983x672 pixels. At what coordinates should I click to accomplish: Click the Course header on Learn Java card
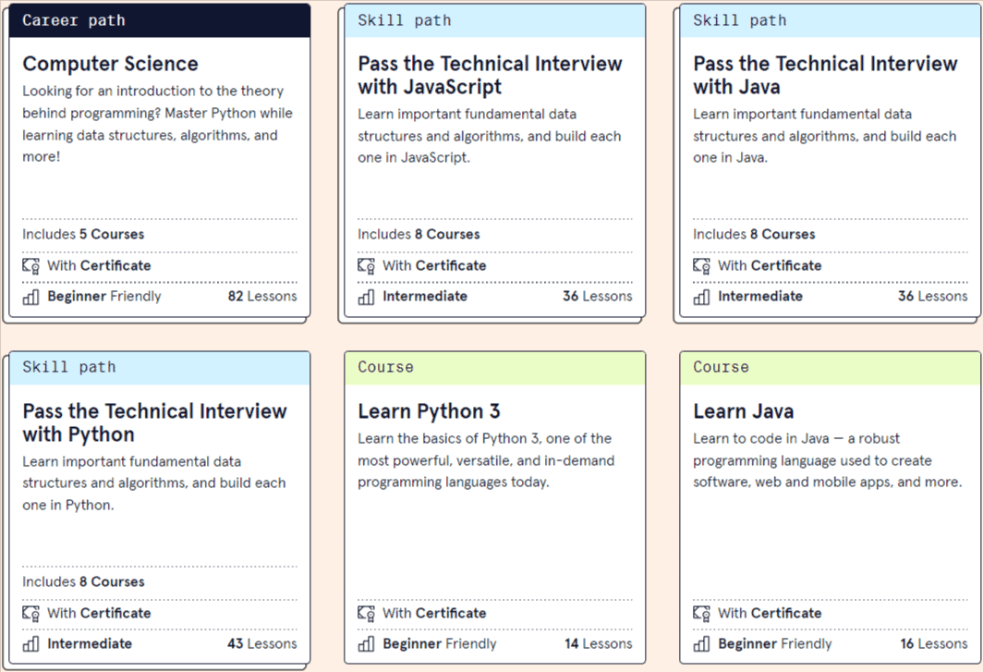[721, 367]
